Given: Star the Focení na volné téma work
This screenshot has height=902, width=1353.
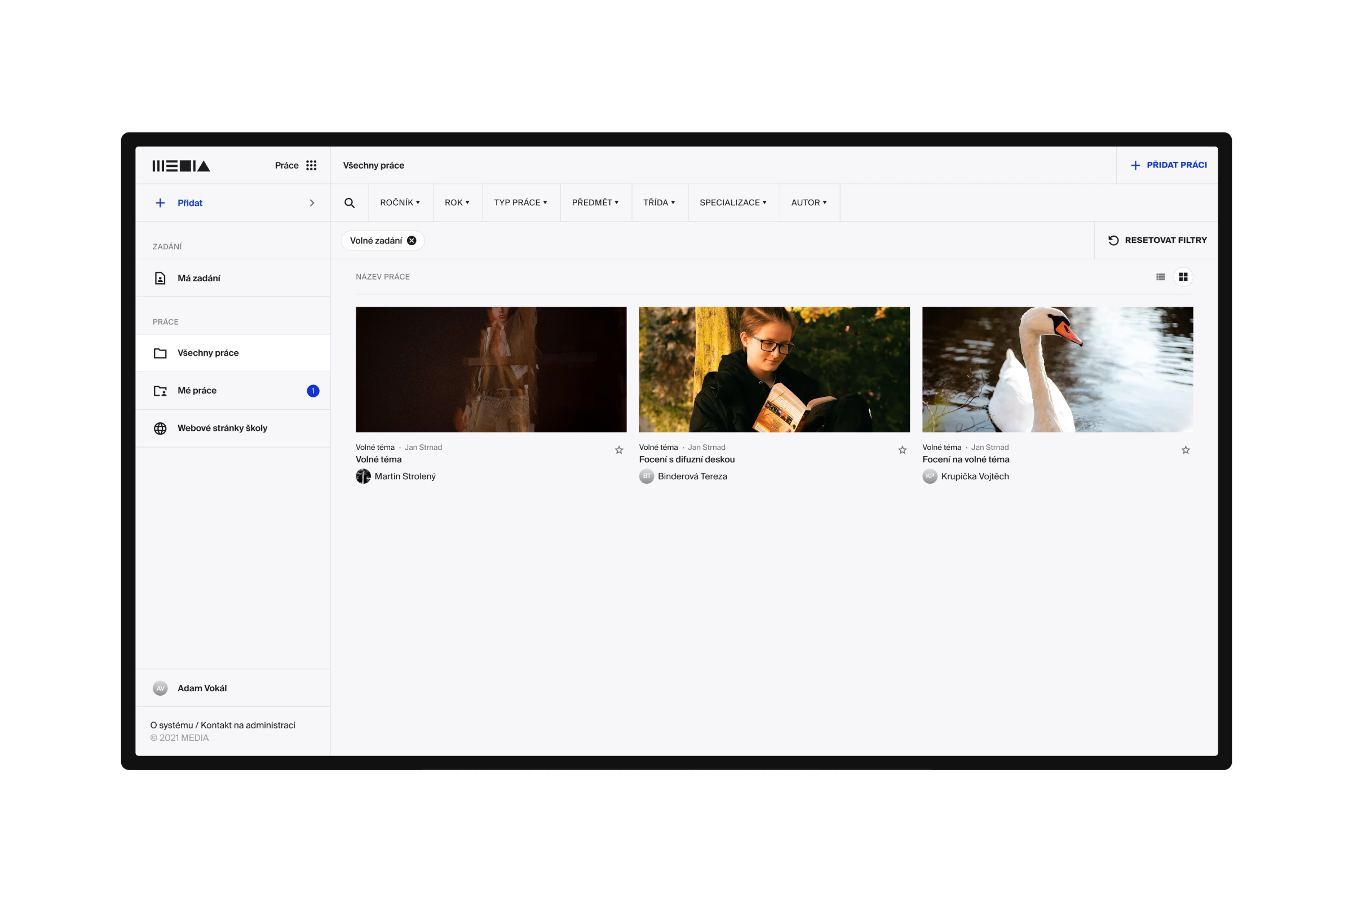Looking at the screenshot, I should click(1186, 450).
